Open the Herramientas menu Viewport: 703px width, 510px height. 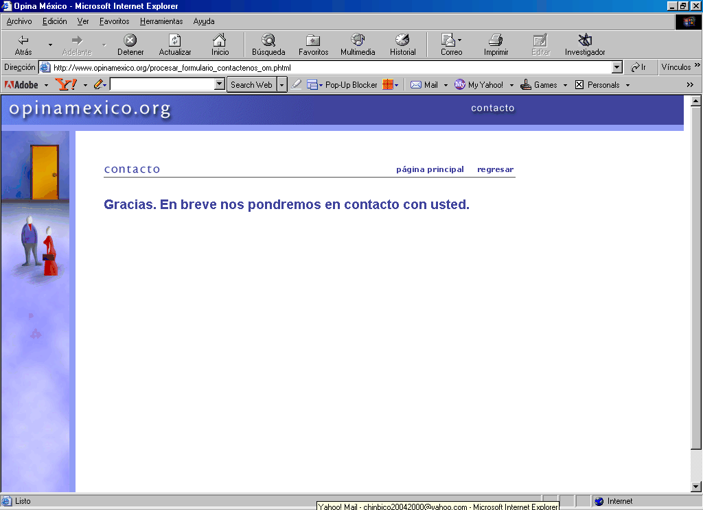click(x=161, y=21)
